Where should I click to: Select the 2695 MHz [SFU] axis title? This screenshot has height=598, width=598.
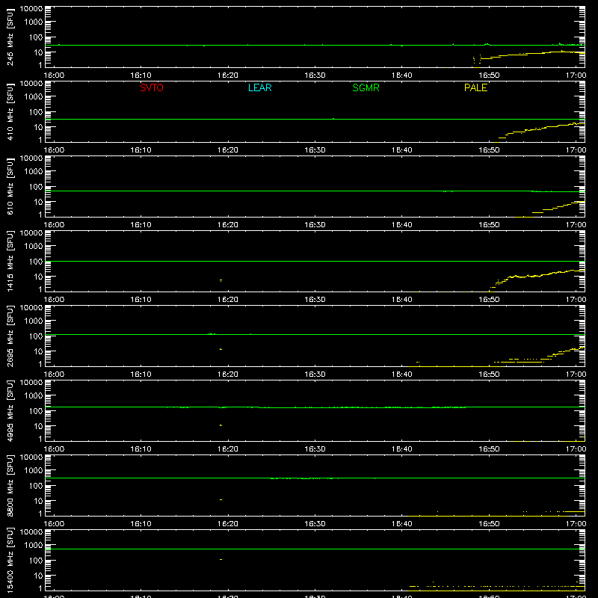tap(10, 336)
